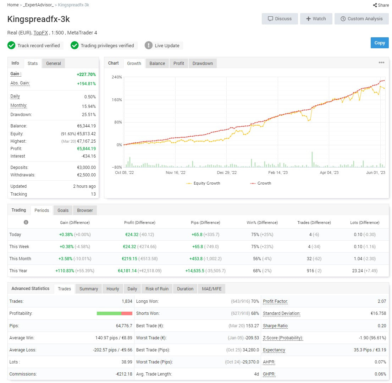Click the This Month row label
The image size is (392, 383).
click(x=20, y=259)
